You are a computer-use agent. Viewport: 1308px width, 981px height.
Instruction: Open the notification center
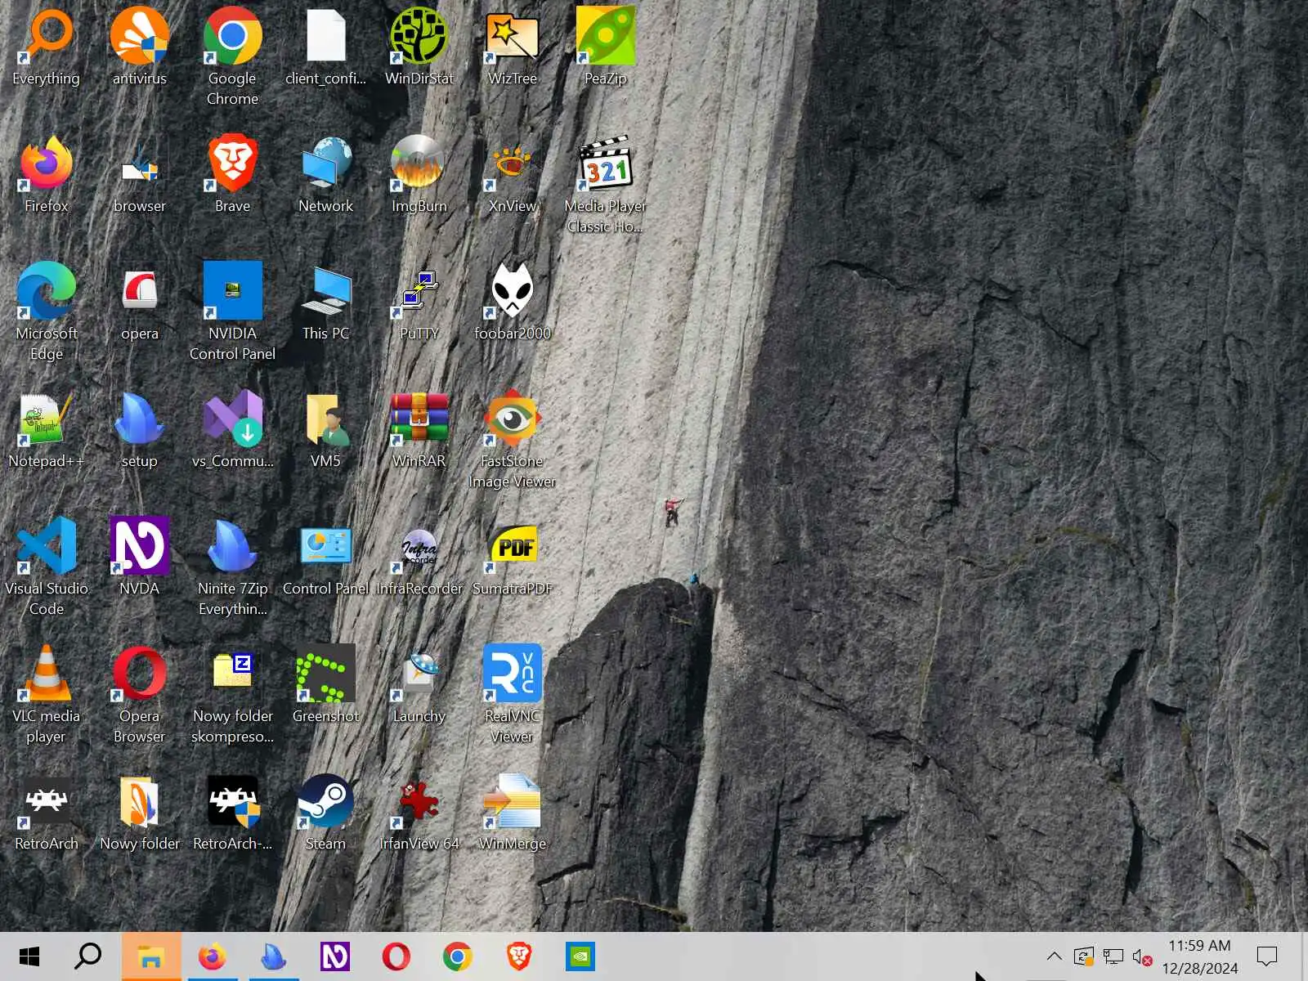click(1267, 956)
